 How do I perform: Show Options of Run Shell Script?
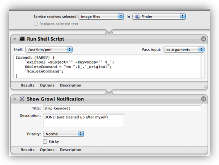click(x=47, y=85)
